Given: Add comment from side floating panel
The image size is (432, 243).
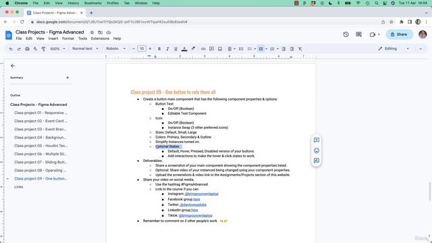Looking at the screenshot, I should pos(317,140).
